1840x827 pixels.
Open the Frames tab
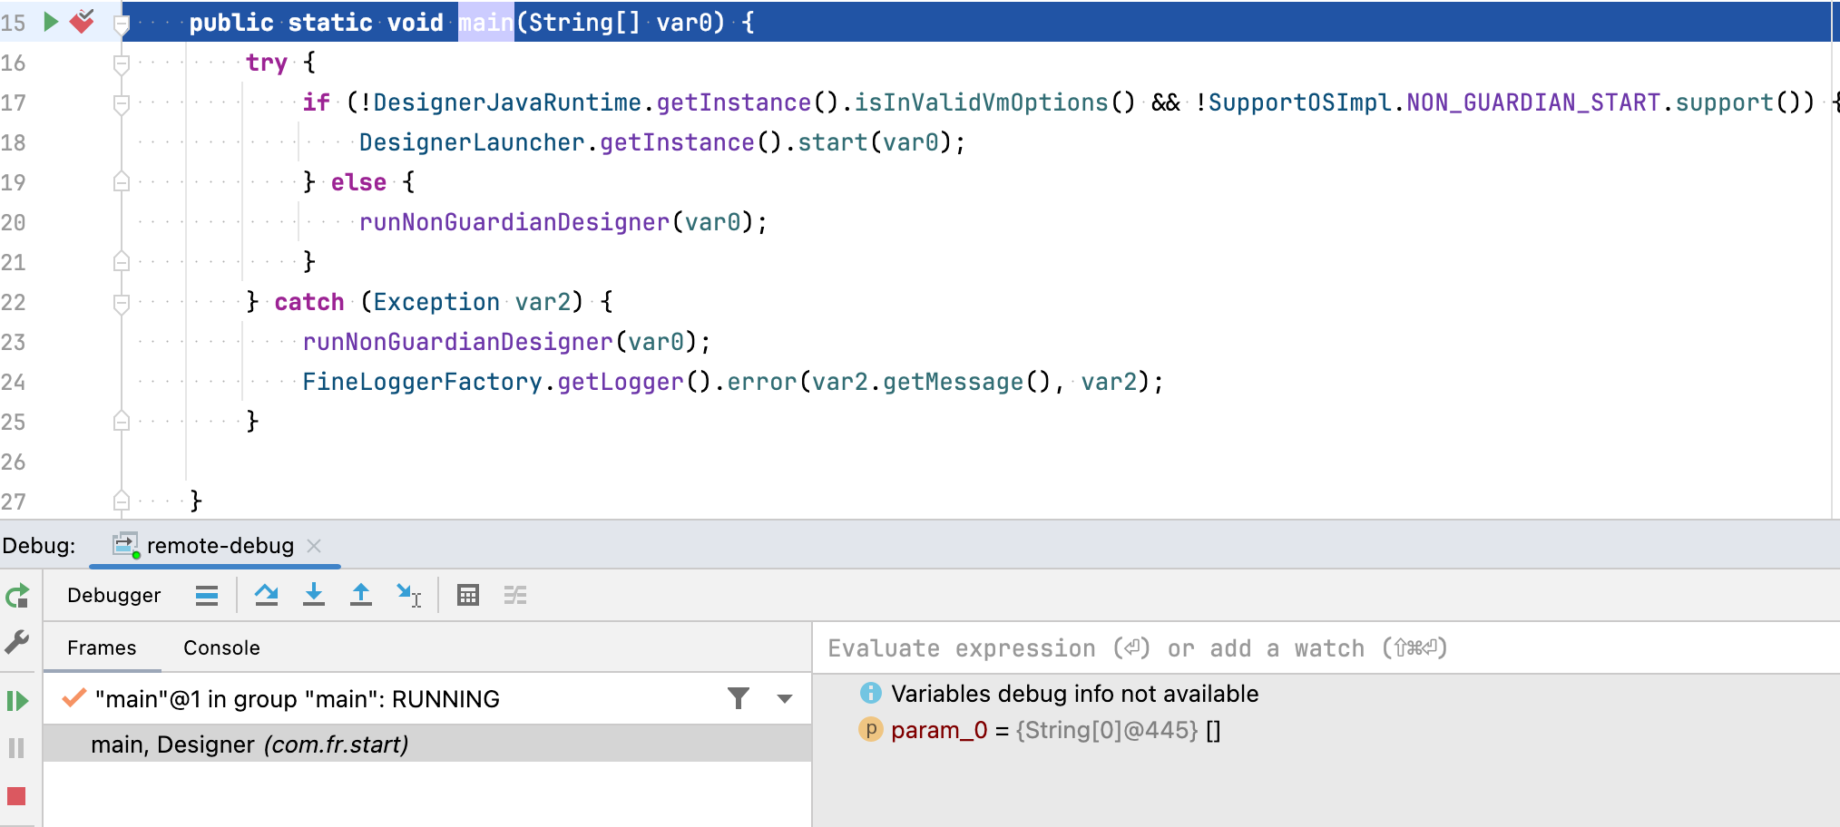click(x=102, y=647)
